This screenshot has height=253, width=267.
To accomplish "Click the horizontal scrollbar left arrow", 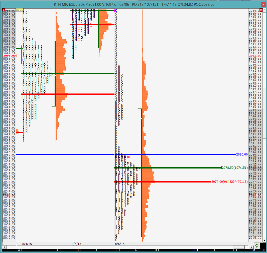I will tap(4, 247).
